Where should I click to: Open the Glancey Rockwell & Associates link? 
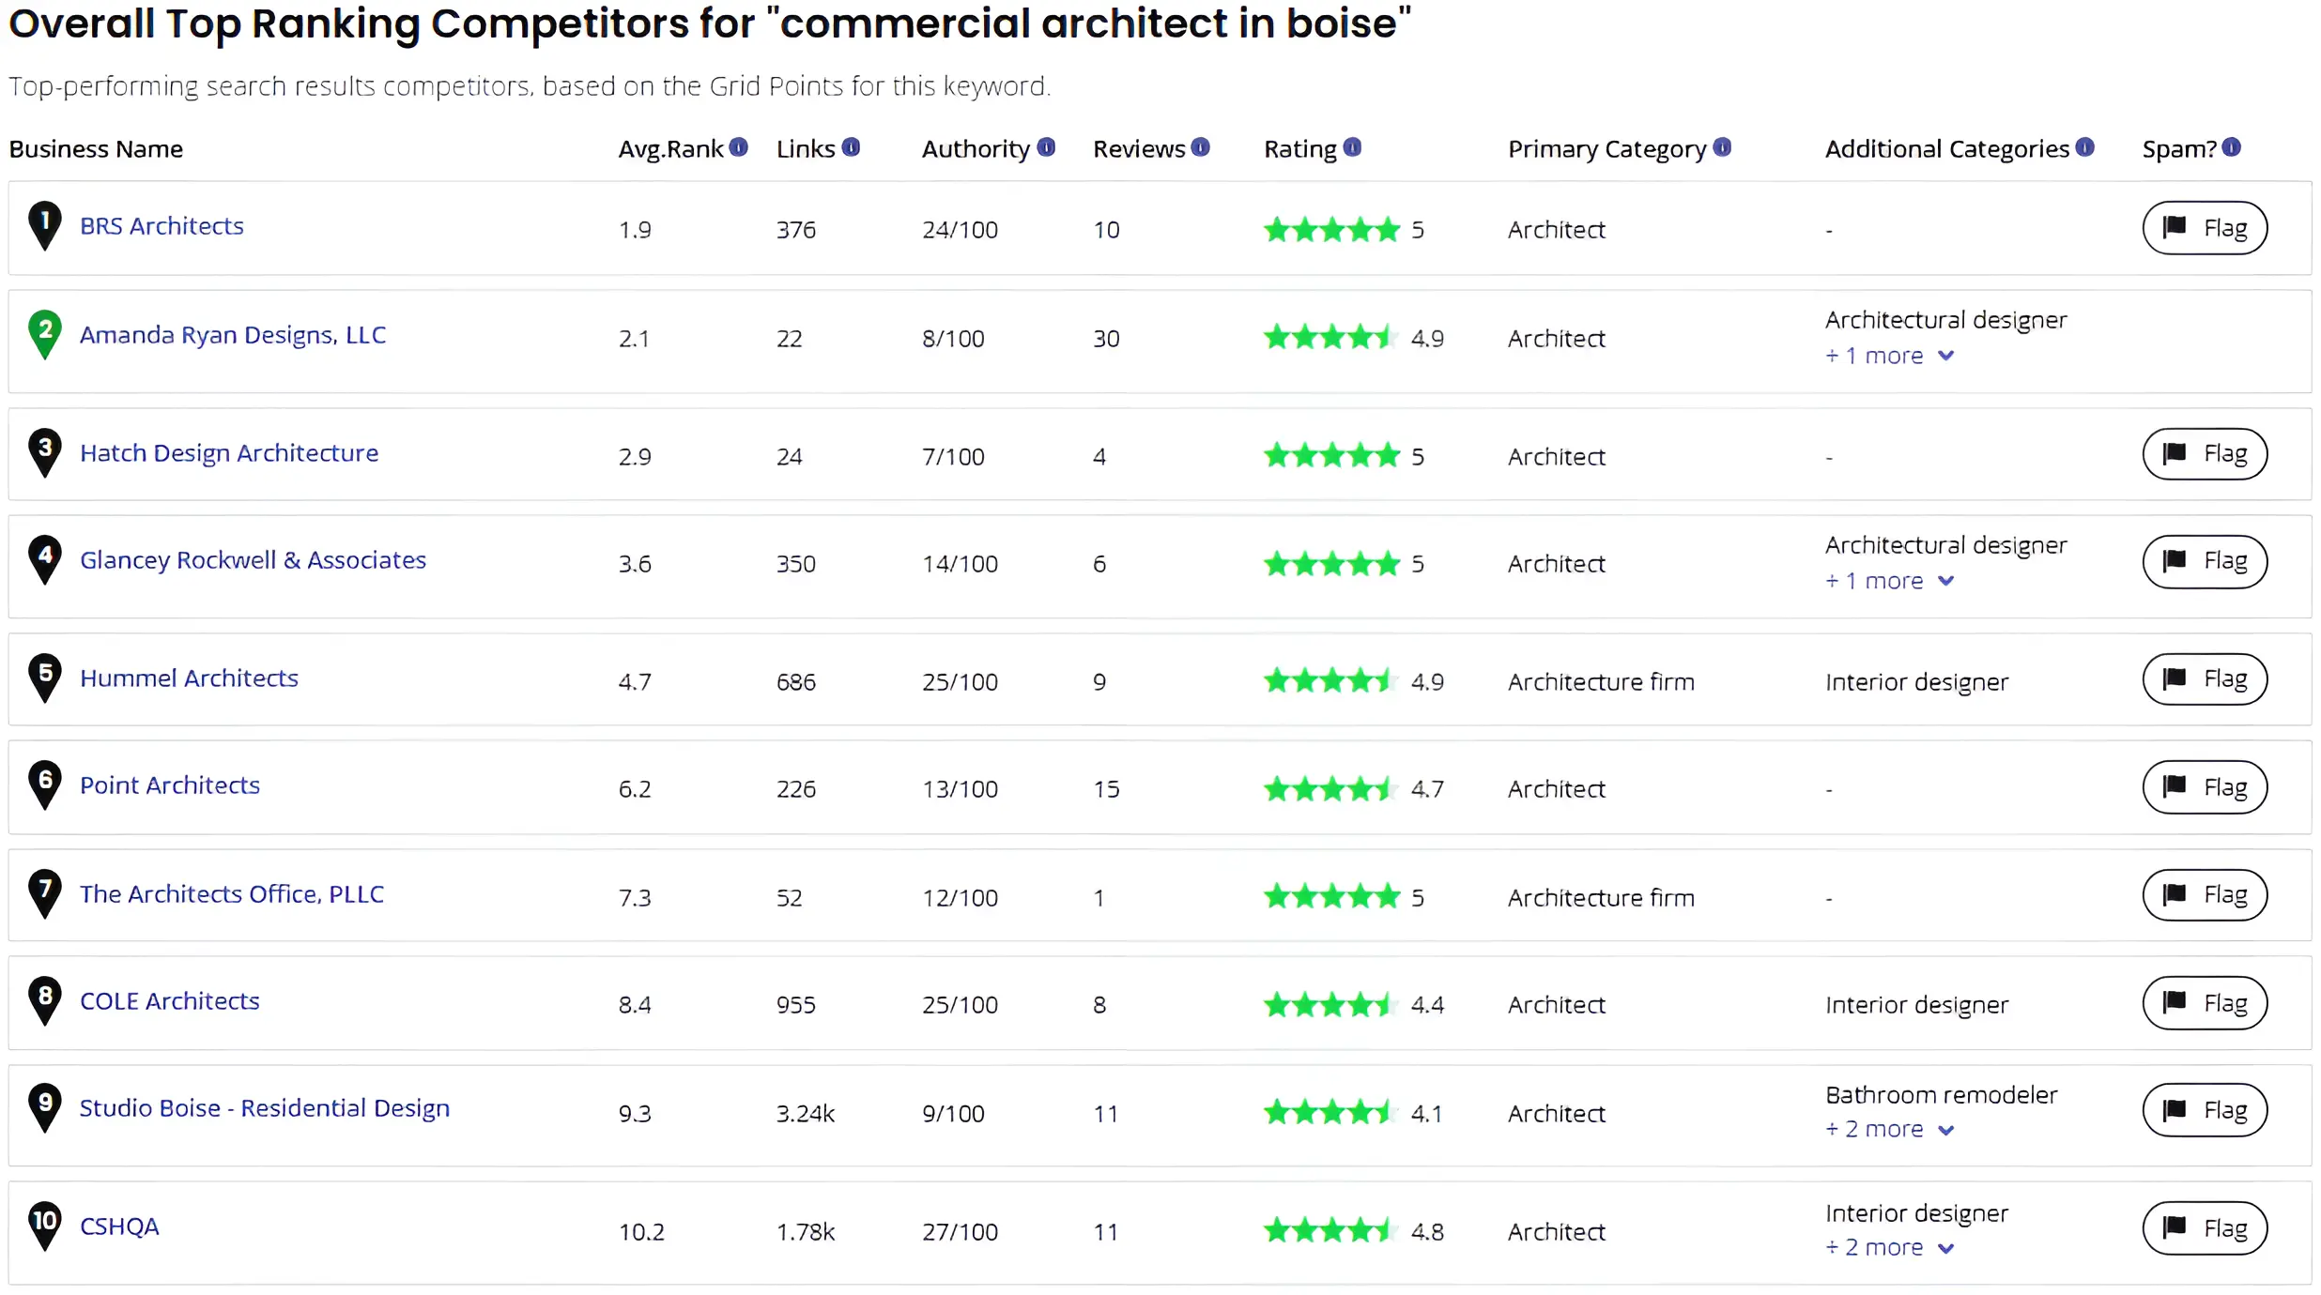tap(253, 560)
